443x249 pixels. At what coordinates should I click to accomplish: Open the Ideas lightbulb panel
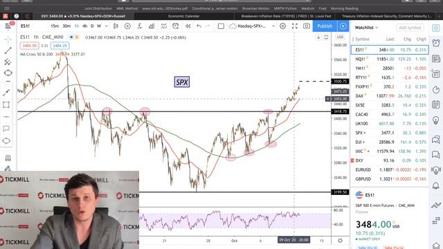click(436, 120)
